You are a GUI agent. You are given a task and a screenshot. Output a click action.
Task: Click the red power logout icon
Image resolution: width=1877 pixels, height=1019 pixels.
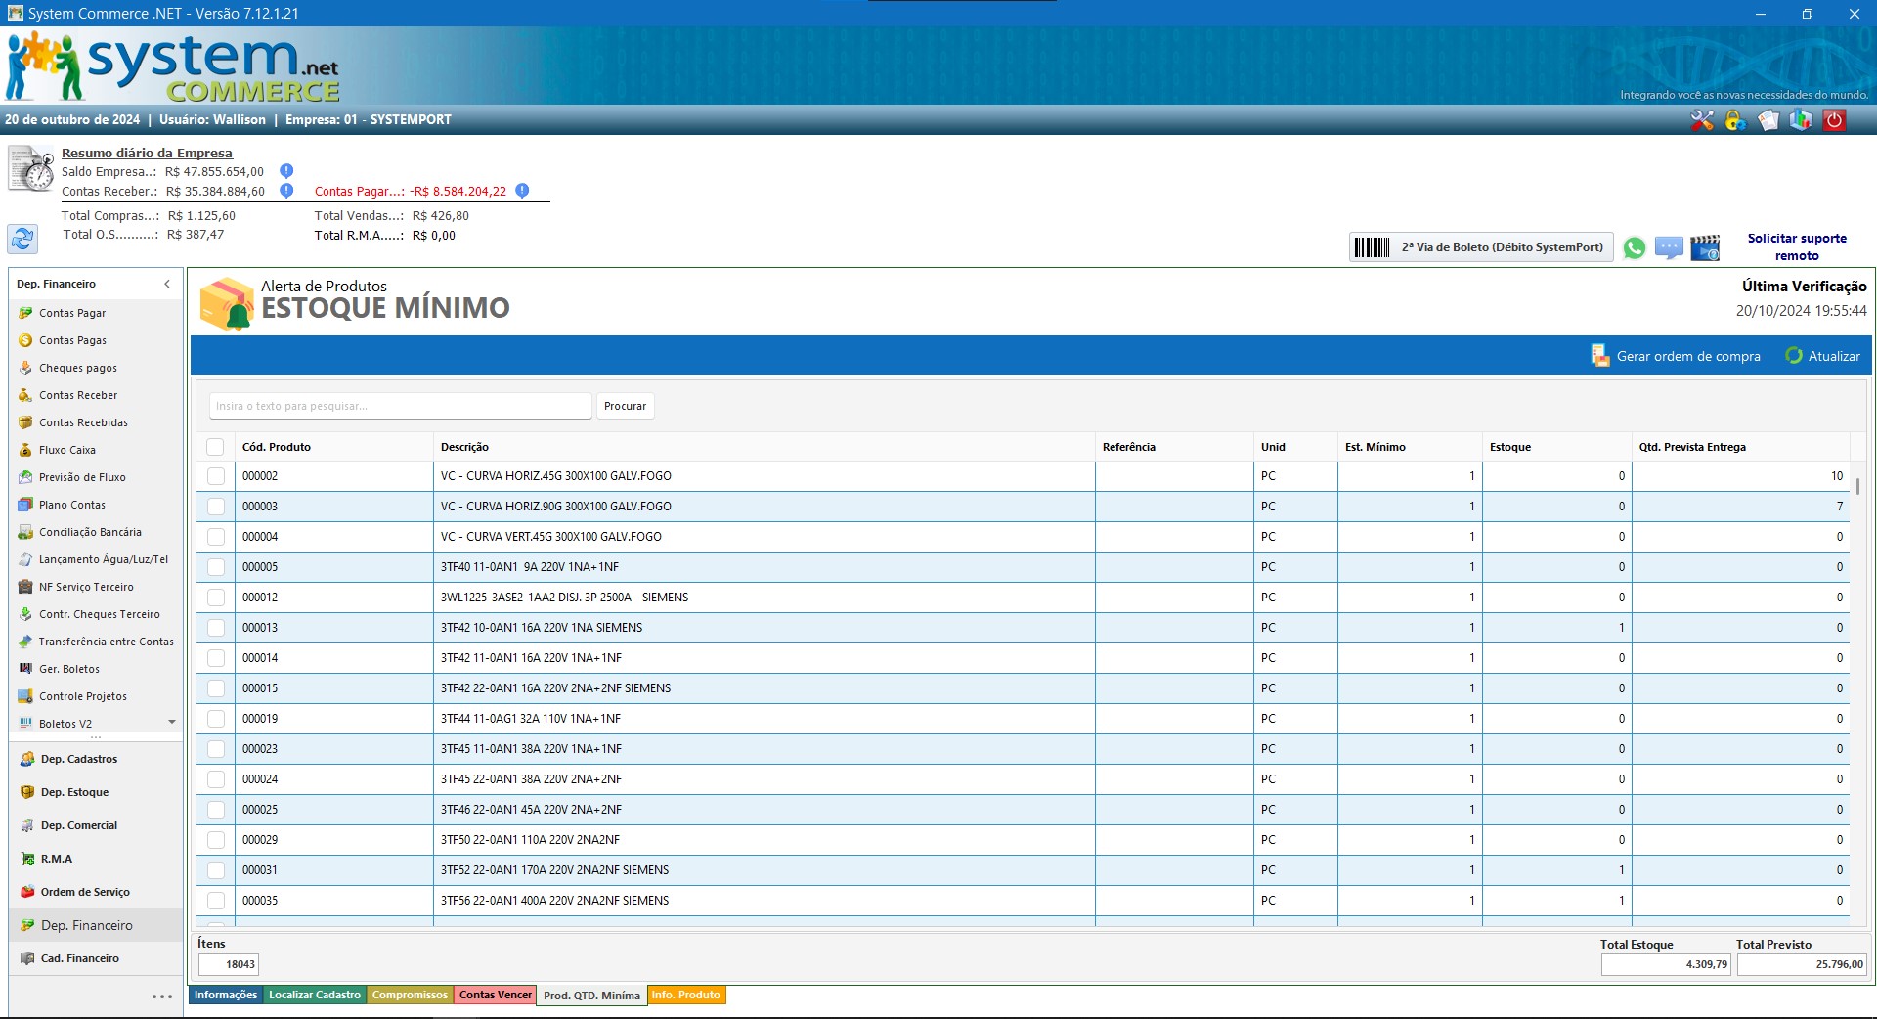point(1835,120)
